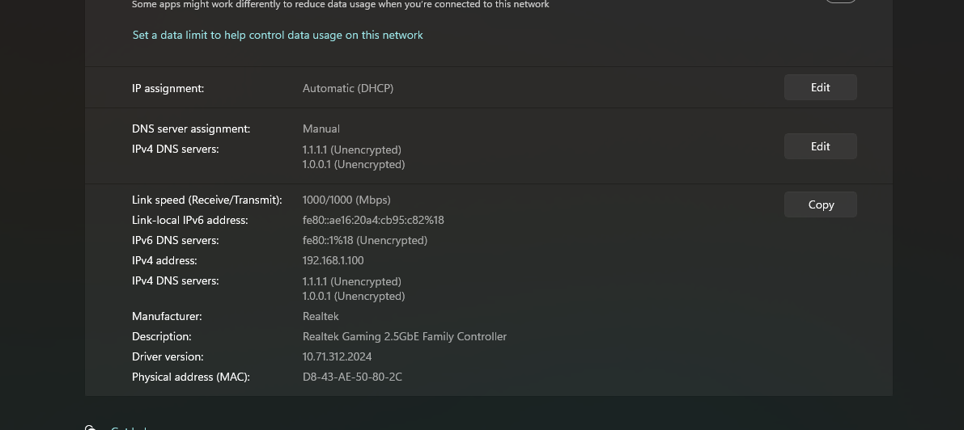Click Edit button for DNS server assignment
This screenshot has width=964, height=430.
[x=820, y=146]
